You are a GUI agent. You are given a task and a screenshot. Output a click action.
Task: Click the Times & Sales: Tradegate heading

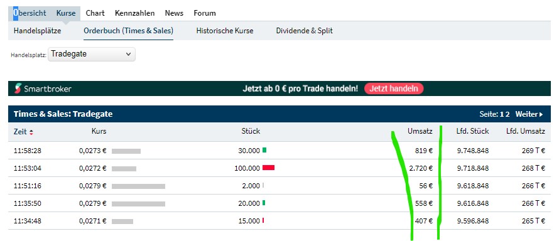pyautogui.click(x=63, y=114)
